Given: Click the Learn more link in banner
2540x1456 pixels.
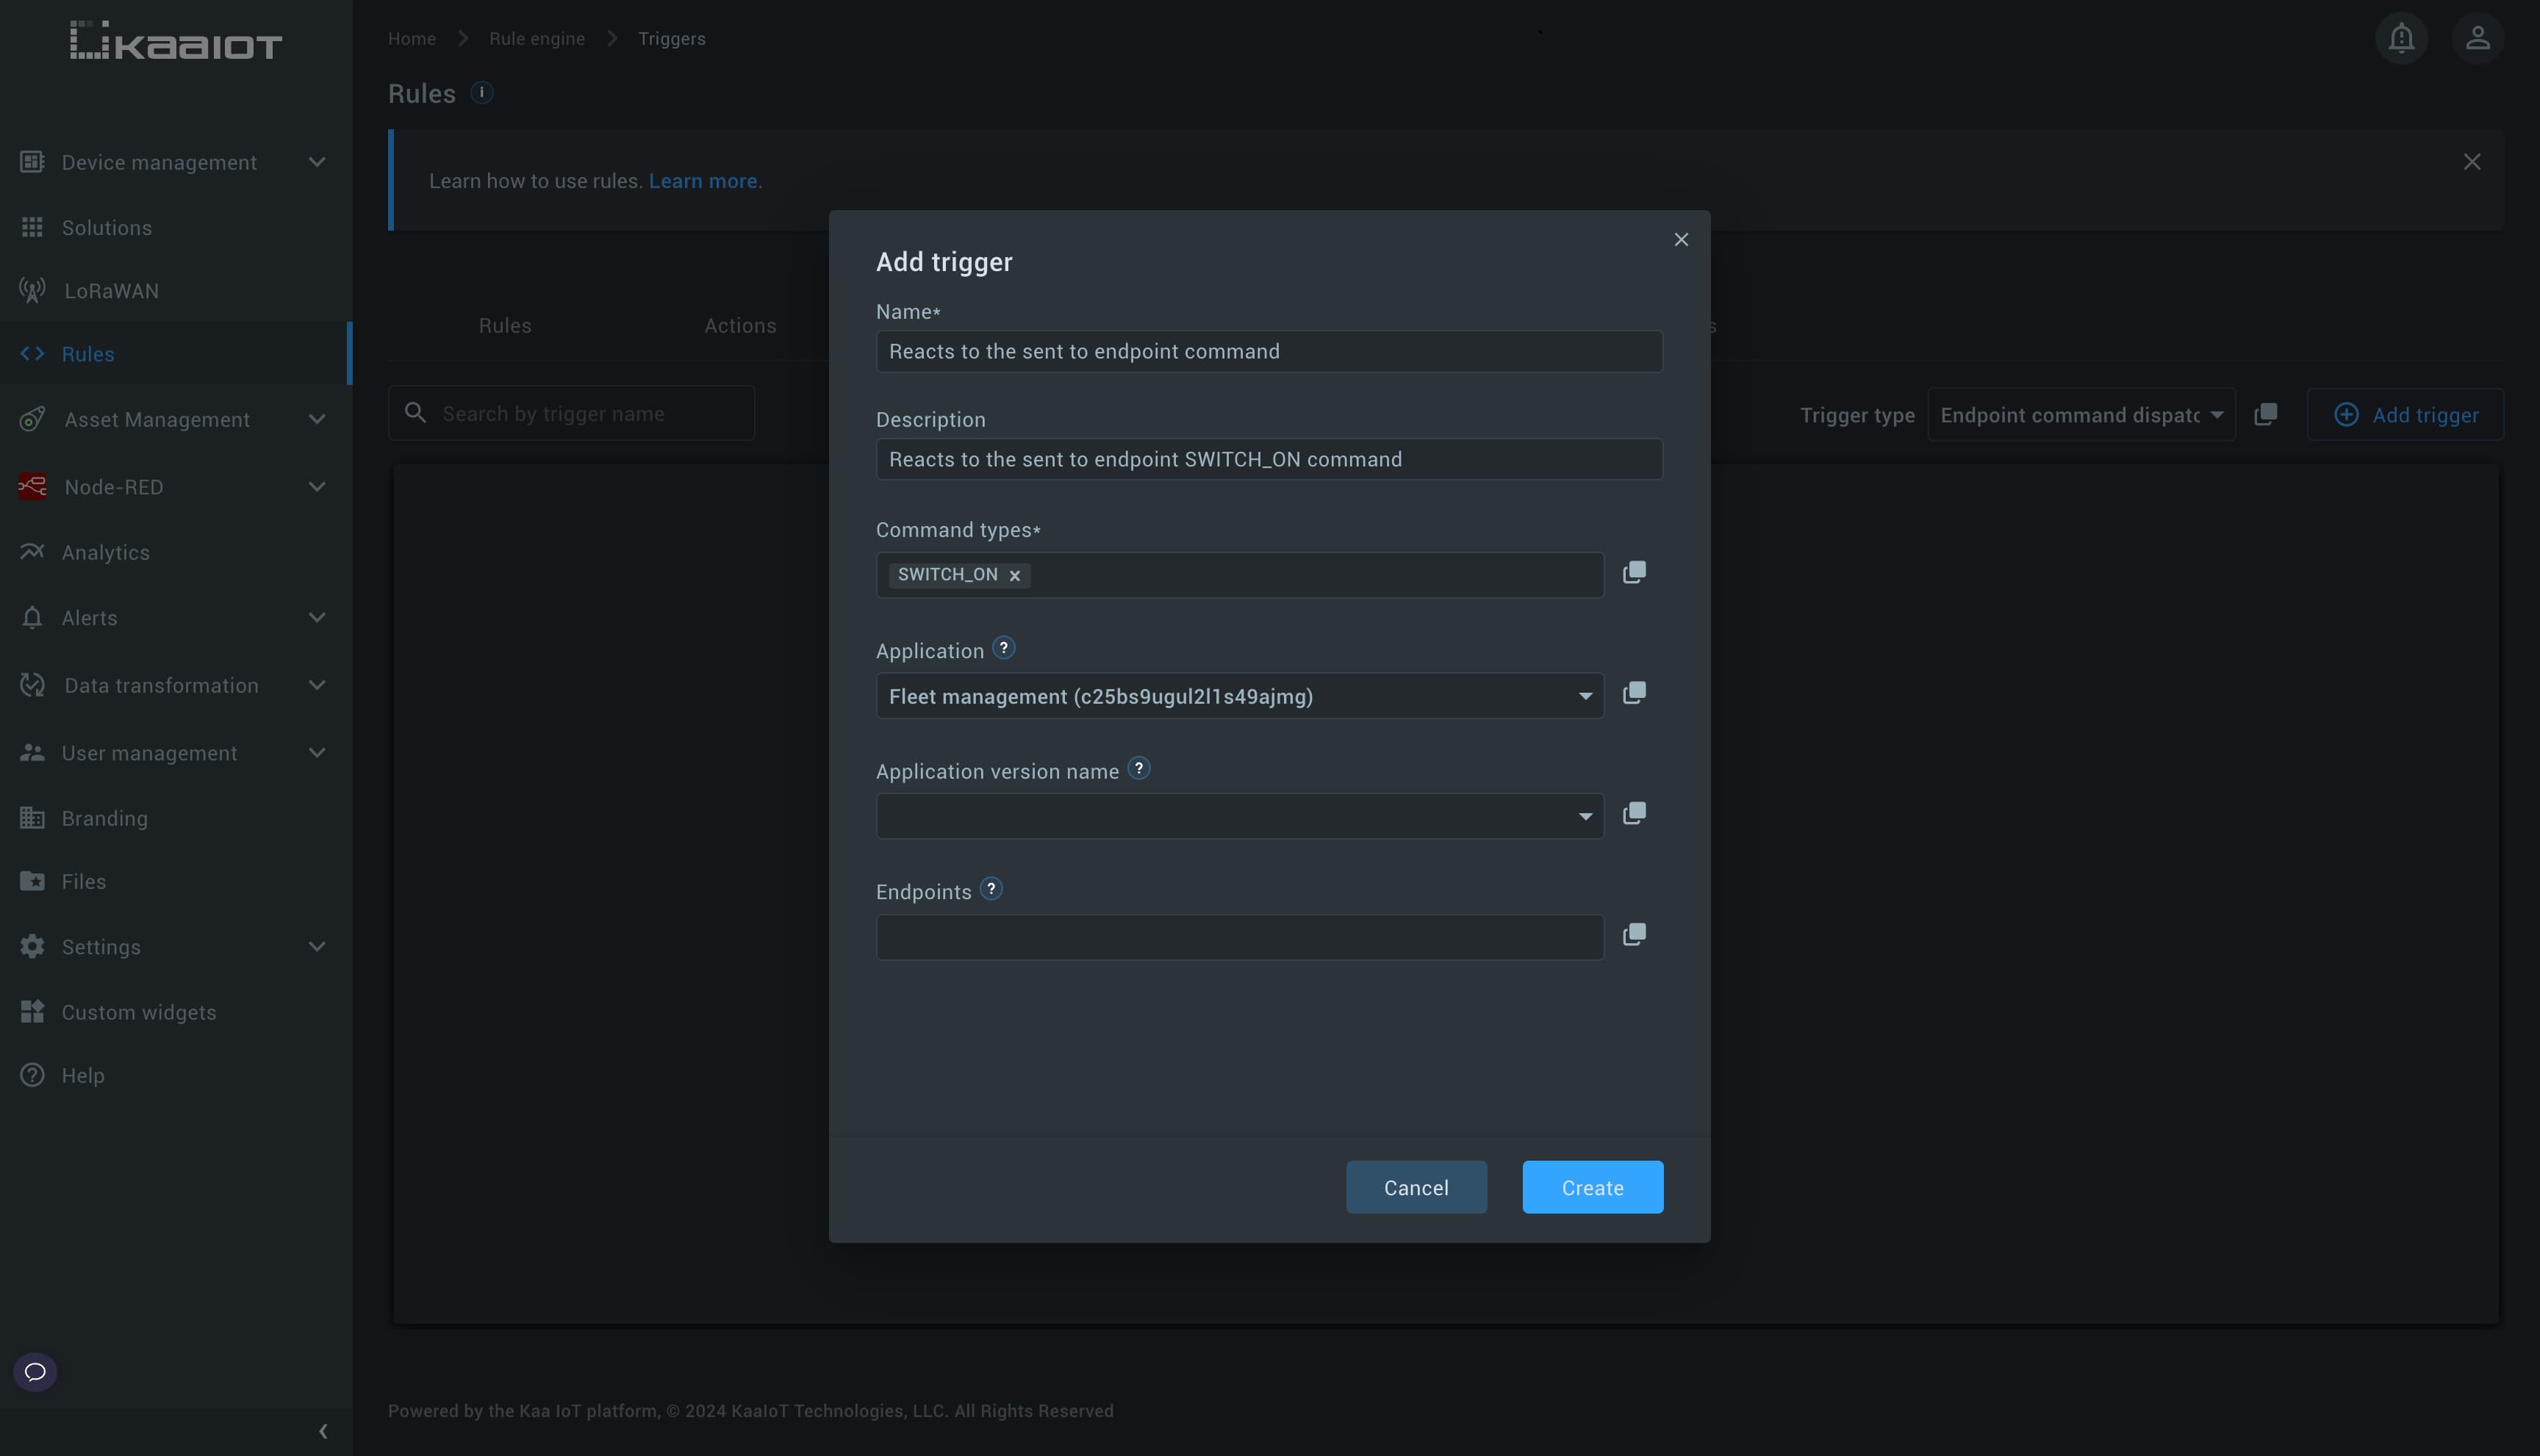Looking at the screenshot, I should (x=705, y=179).
